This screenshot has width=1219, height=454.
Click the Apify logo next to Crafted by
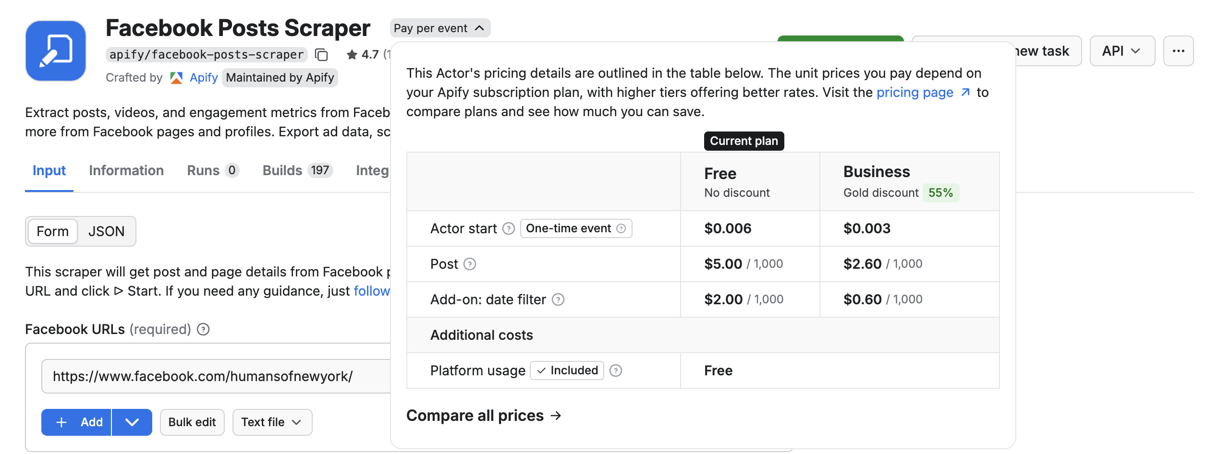176,77
